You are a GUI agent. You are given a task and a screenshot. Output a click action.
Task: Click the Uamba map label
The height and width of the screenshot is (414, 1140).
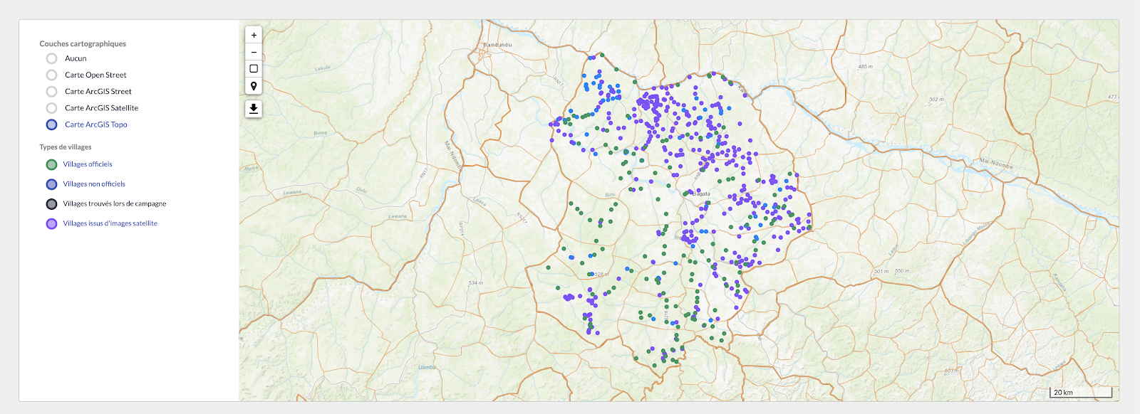427,367
